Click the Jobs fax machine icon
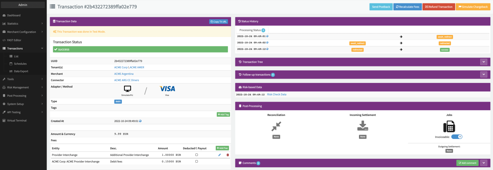This screenshot has height=170, width=493. click(x=449, y=126)
